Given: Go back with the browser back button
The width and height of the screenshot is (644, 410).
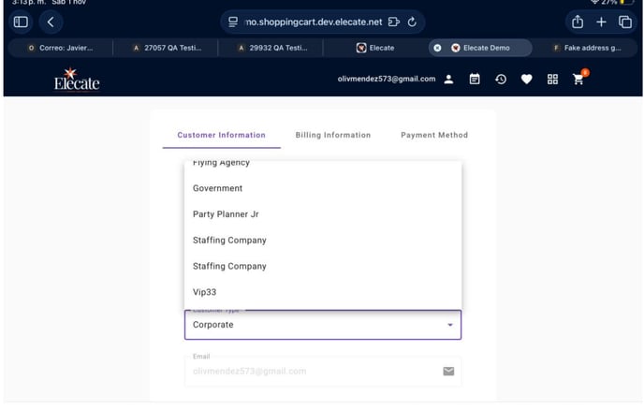Looking at the screenshot, I should tap(51, 22).
